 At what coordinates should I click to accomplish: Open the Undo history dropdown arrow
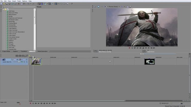coord(30,4)
